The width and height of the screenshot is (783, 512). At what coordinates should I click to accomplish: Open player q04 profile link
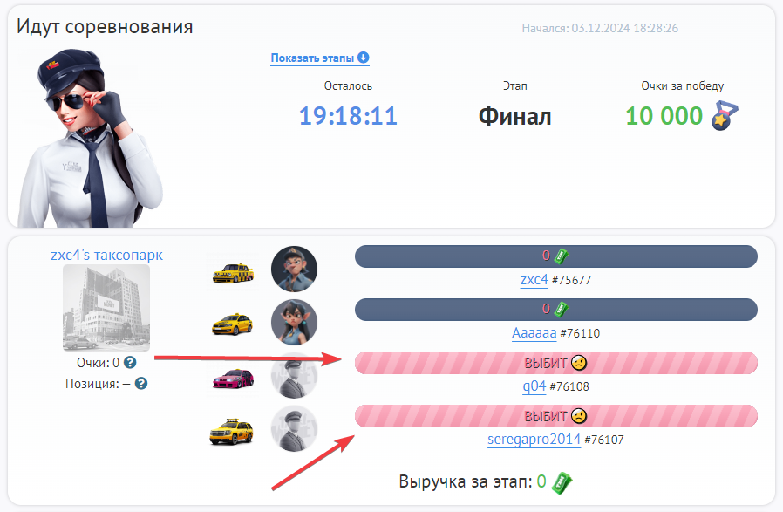pos(534,386)
